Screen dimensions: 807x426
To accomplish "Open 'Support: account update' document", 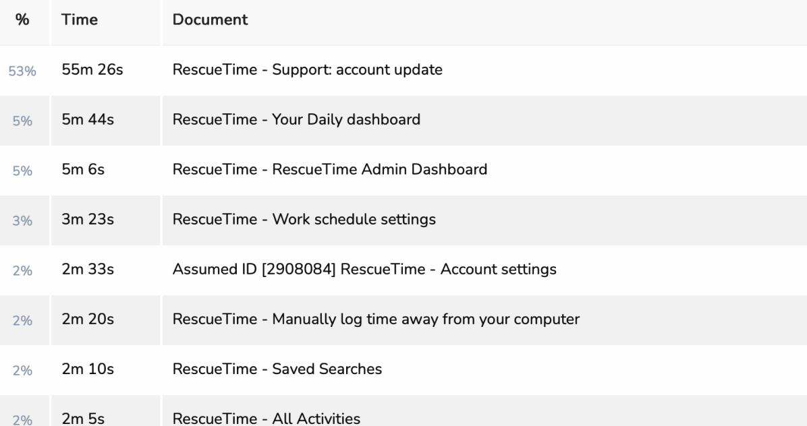I will tap(307, 70).
